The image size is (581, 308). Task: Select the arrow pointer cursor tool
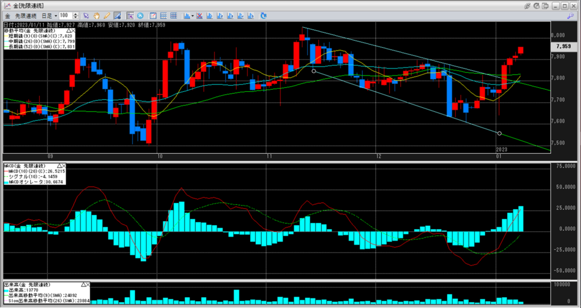pos(86,15)
